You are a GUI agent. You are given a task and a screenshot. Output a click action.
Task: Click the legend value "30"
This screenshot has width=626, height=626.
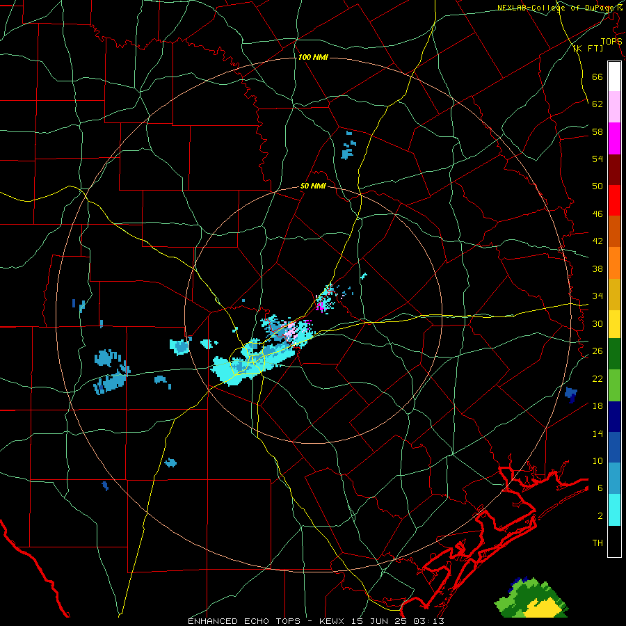[x=597, y=323]
